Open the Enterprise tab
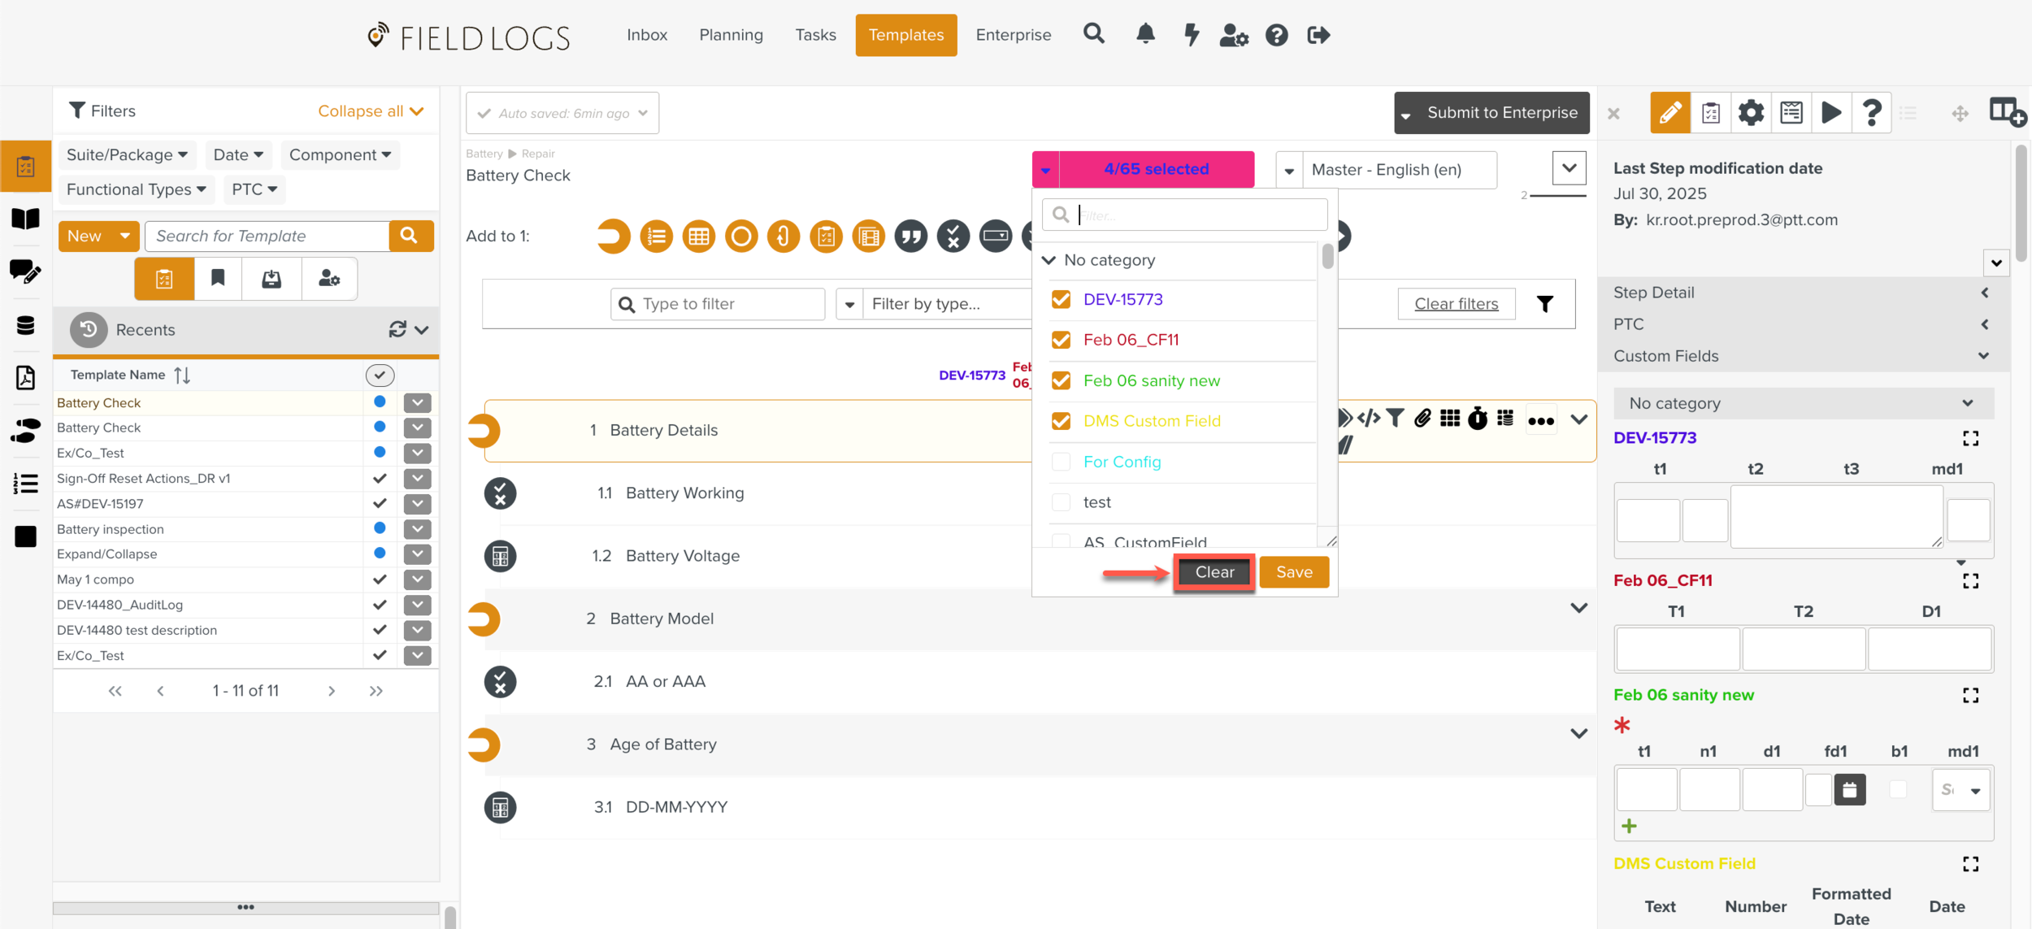The width and height of the screenshot is (2032, 929). click(1013, 35)
